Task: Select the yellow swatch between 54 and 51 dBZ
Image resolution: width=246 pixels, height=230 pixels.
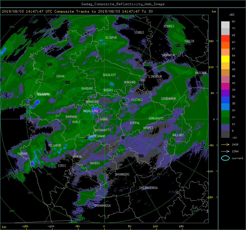Action: pyautogui.click(x=225, y=59)
